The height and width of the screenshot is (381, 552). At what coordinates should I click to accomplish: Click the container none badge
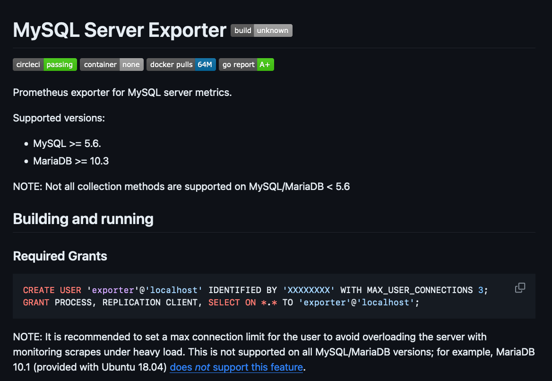(x=112, y=64)
